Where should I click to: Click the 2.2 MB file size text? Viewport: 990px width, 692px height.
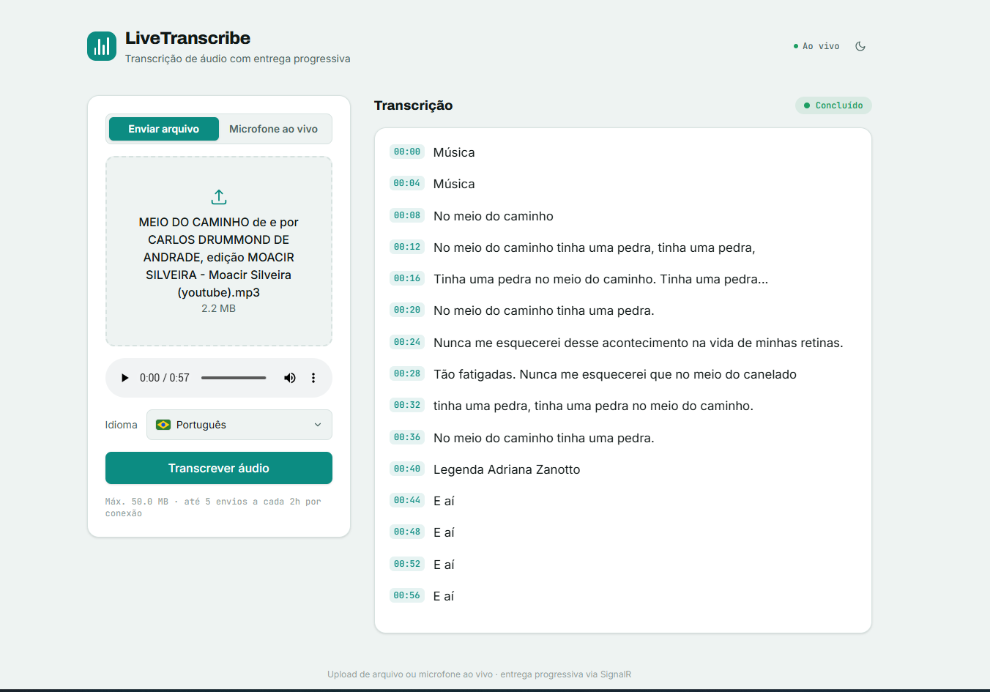[219, 308]
